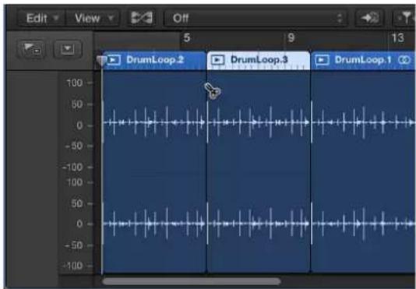Open the left tool menu icon

tap(31, 49)
